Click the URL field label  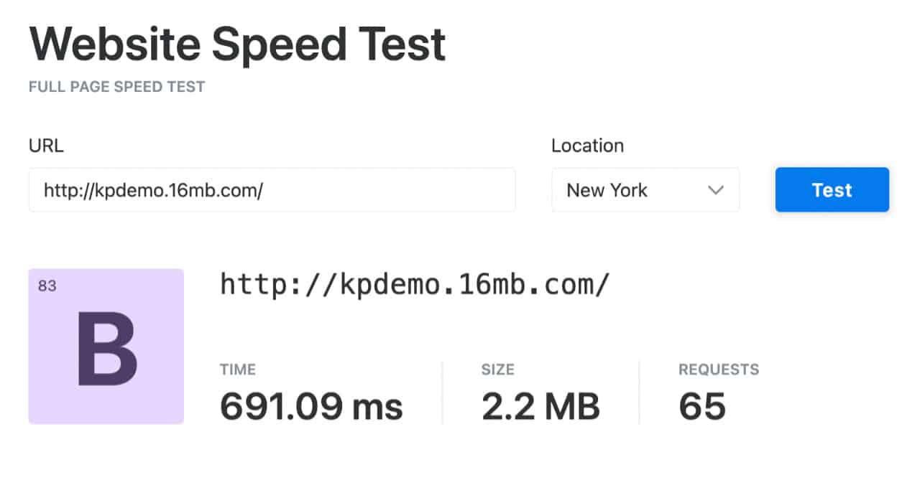pos(46,146)
